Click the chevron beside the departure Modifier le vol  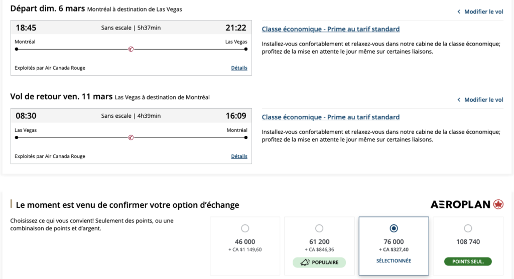coord(459,12)
